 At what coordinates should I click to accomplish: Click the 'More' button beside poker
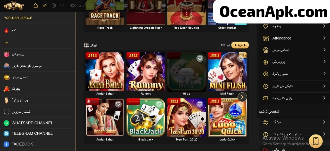pyautogui.click(x=240, y=45)
